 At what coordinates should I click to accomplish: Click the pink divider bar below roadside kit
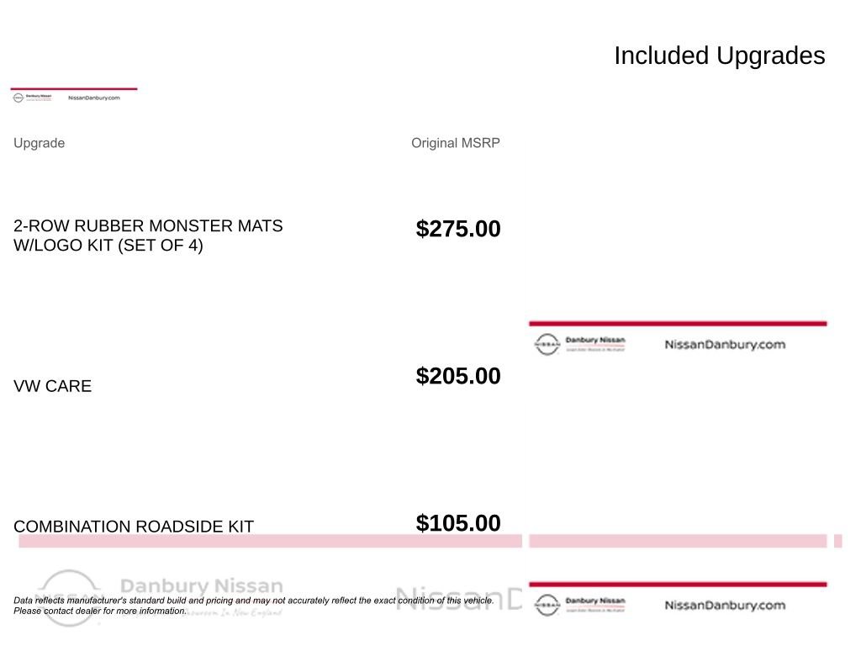(270, 541)
